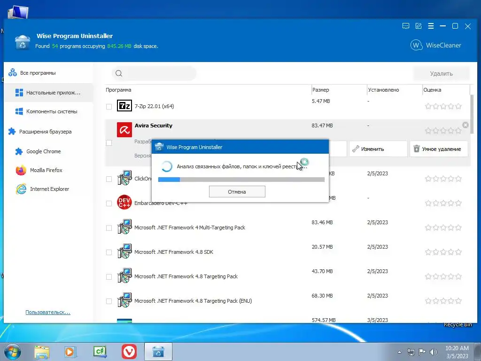Click the Отмена button in dialog
Viewport: 481px width, 361px height.
tap(237, 192)
